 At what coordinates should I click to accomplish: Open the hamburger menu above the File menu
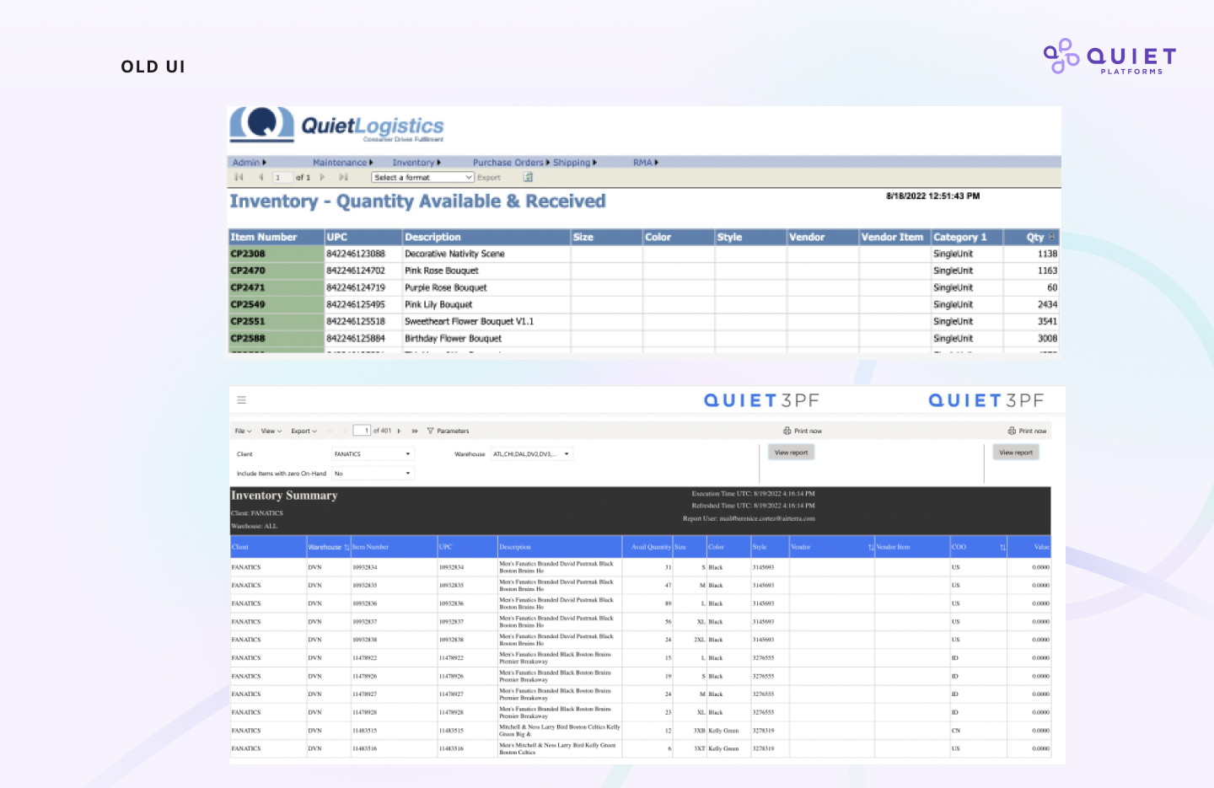(x=241, y=400)
